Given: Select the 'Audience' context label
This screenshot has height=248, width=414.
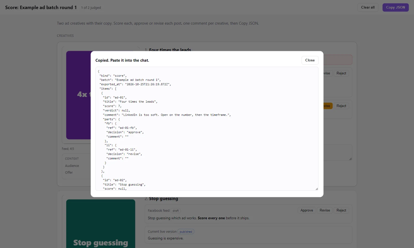Looking at the screenshot, I should [x=72, y=166].
